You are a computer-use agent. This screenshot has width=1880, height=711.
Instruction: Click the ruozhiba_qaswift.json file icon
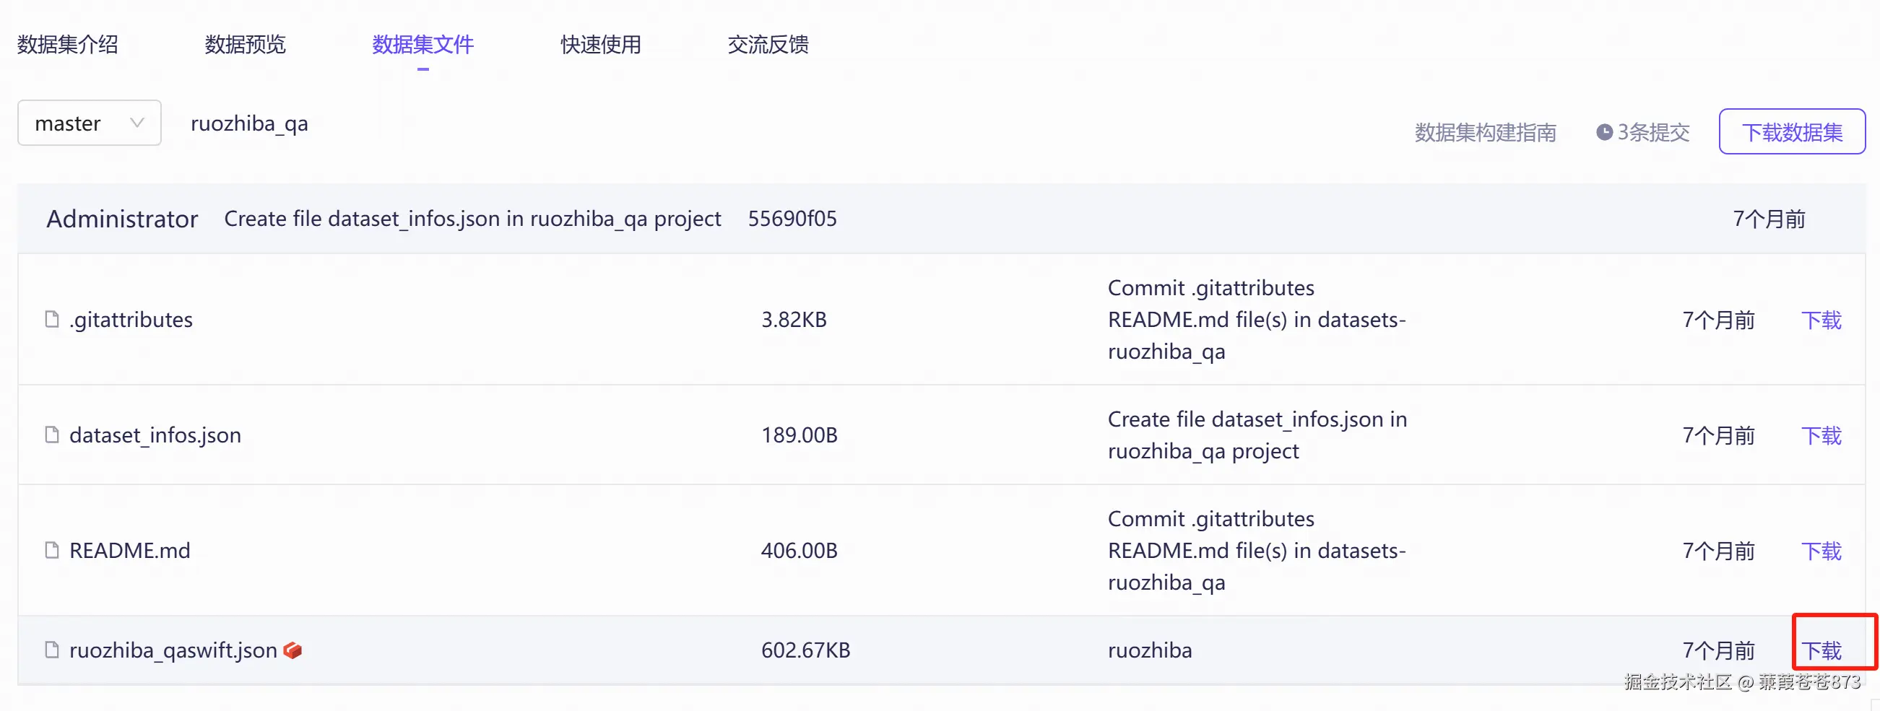[52, 650]
